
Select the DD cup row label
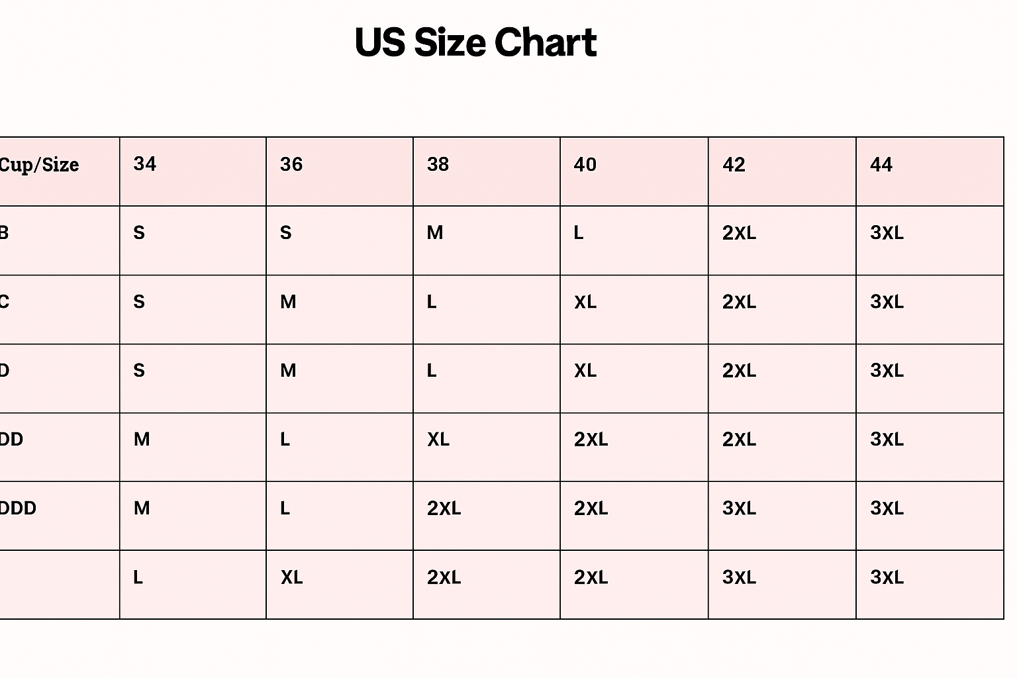(x=60, y=447)
